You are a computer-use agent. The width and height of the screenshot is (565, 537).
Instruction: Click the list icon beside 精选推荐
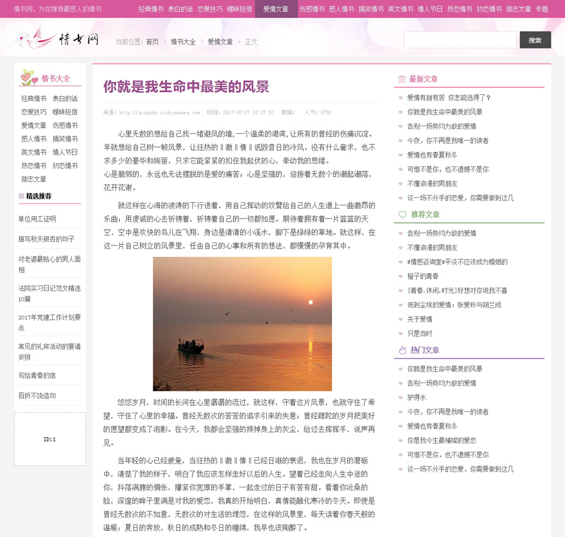tap(21, 196)
